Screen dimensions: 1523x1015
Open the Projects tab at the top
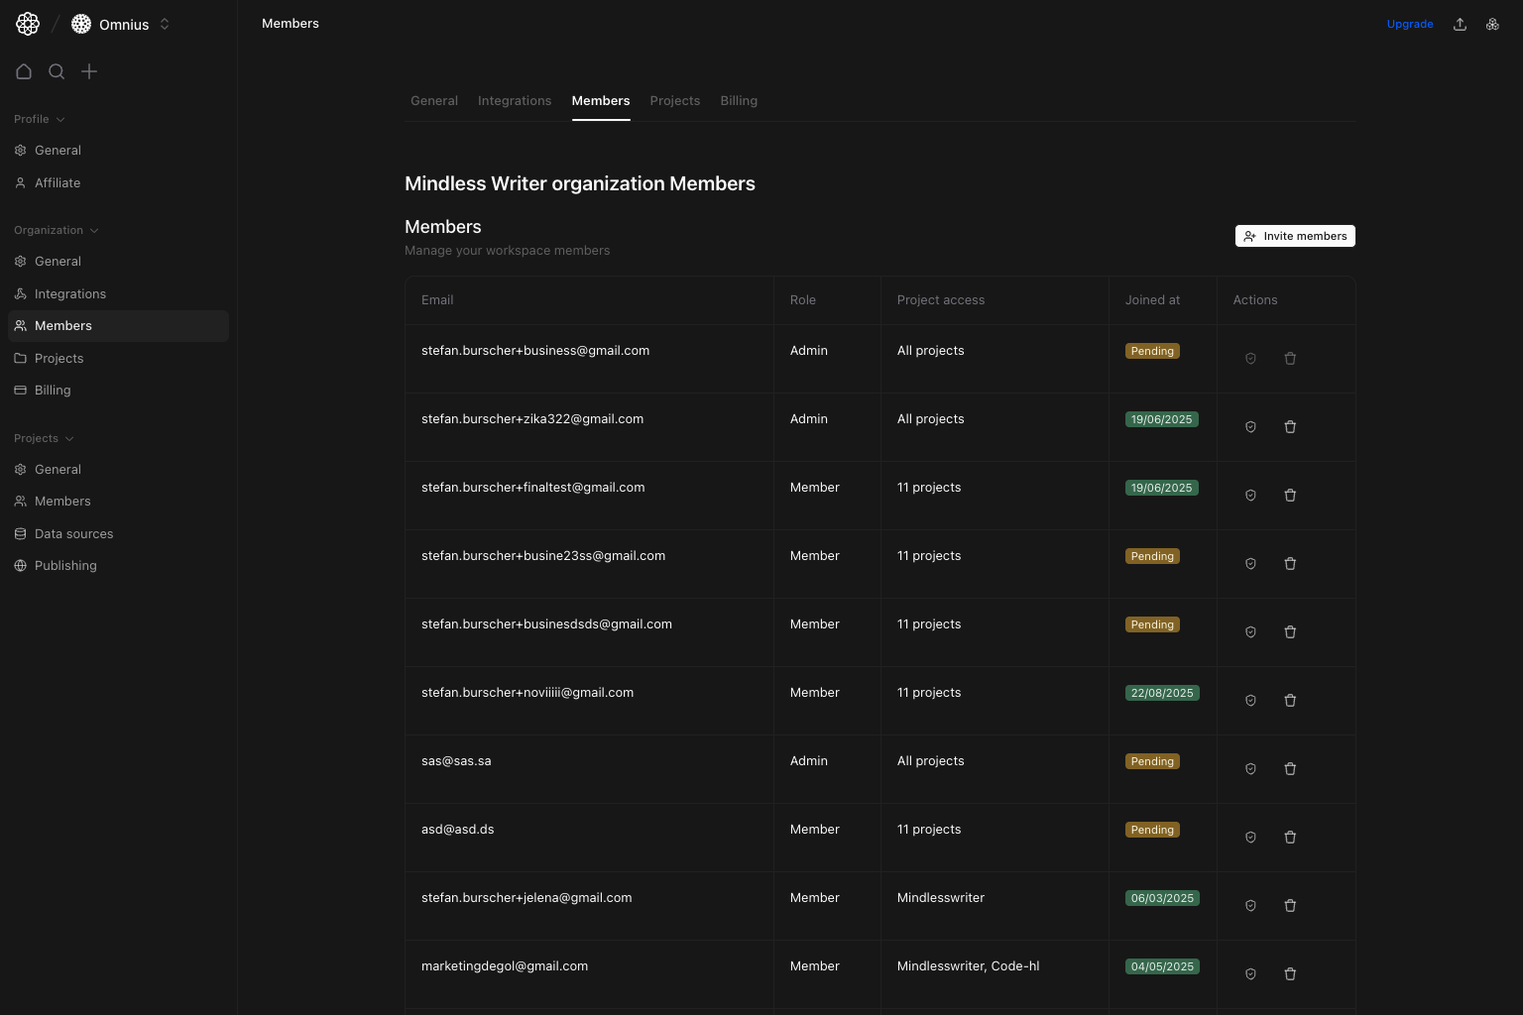tap(675, 100)
